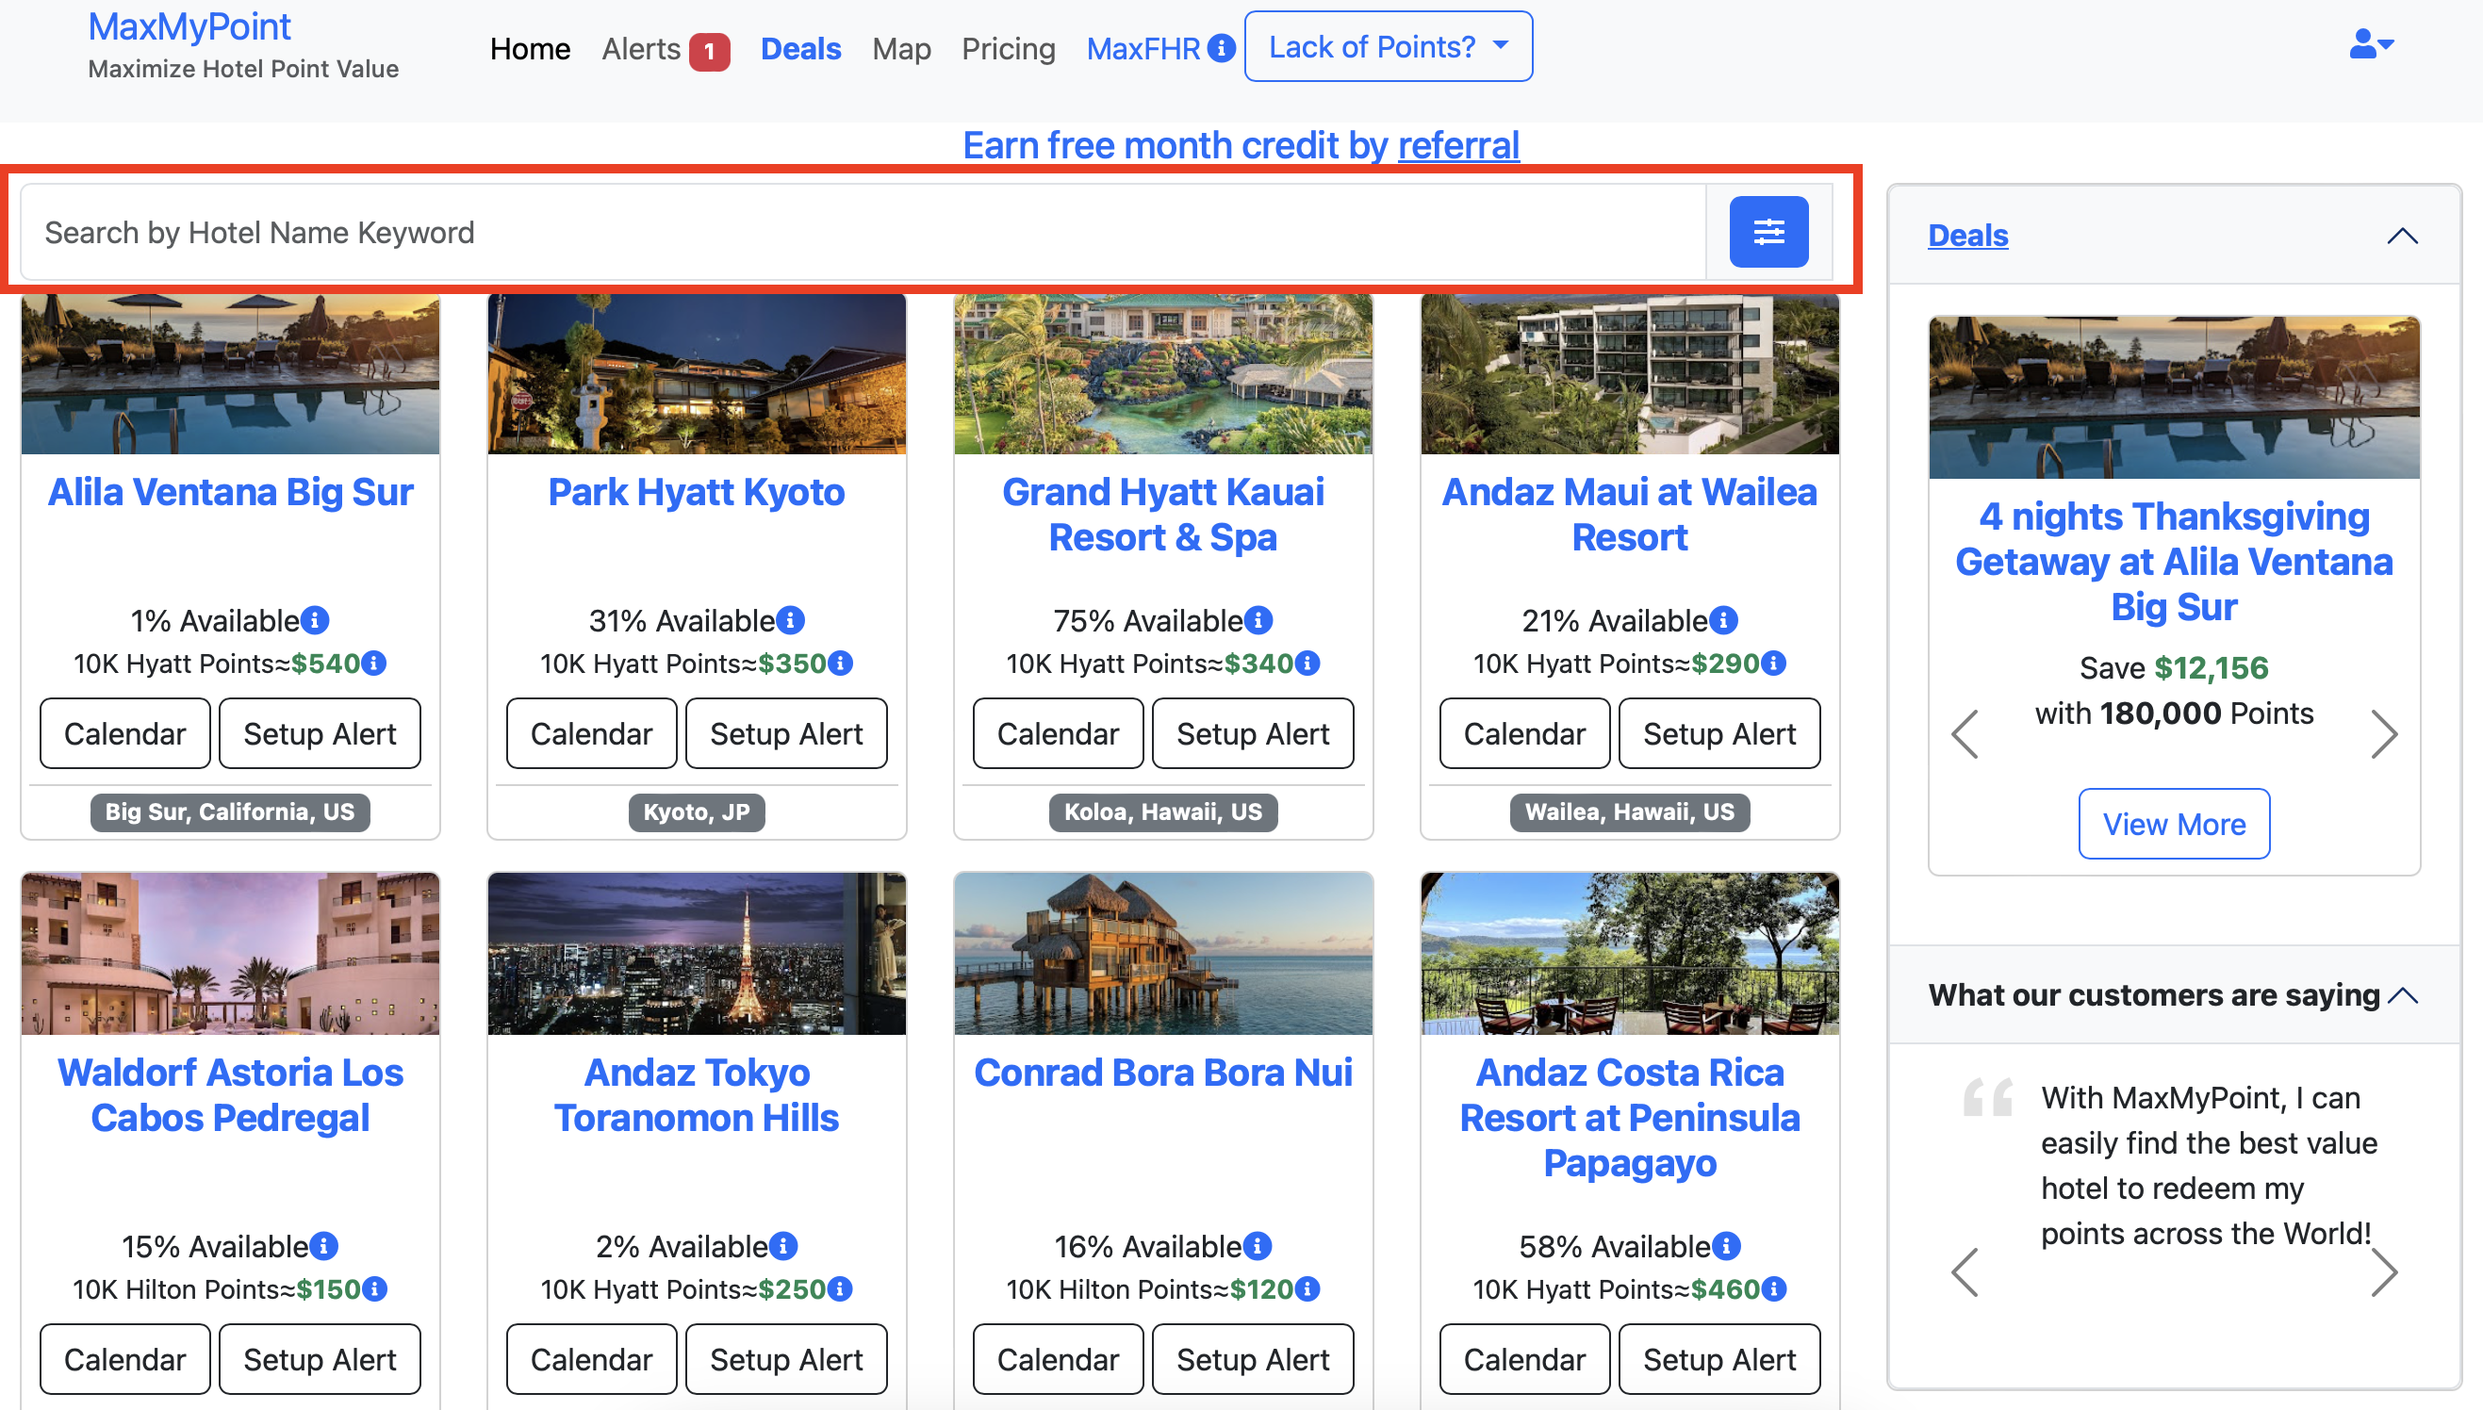Click the Kyoto, JP location tag

point(697,812)
